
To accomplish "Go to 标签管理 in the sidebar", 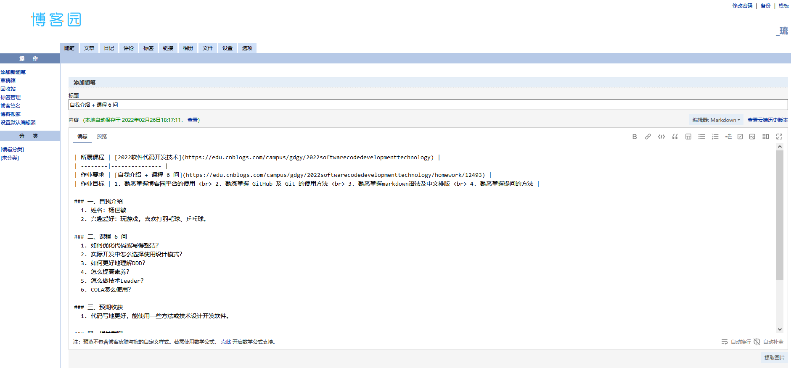I will pos(11,97).
